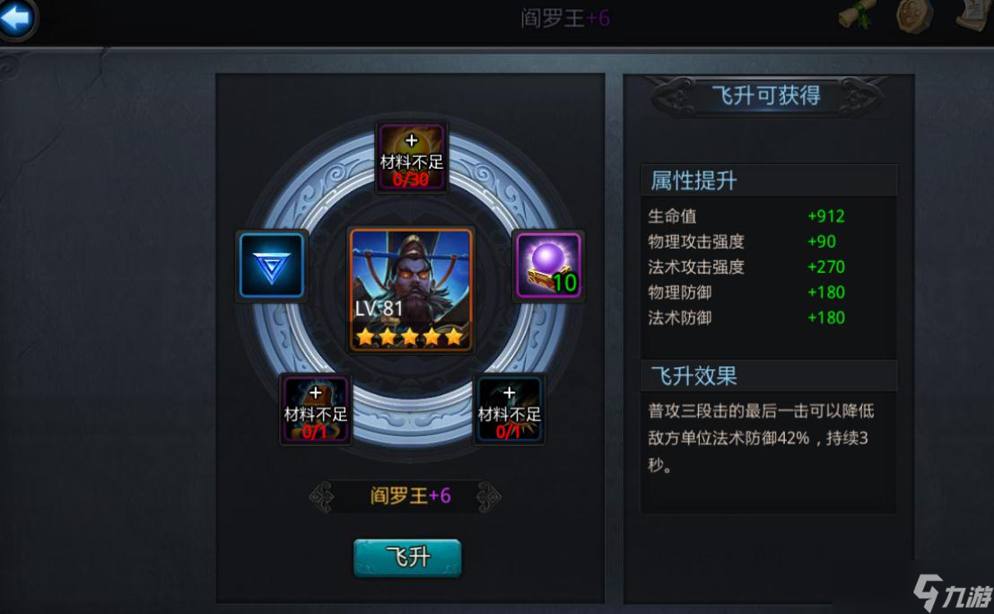
Task: Add material to the 0/30 slot
Action: click(412, 157)
